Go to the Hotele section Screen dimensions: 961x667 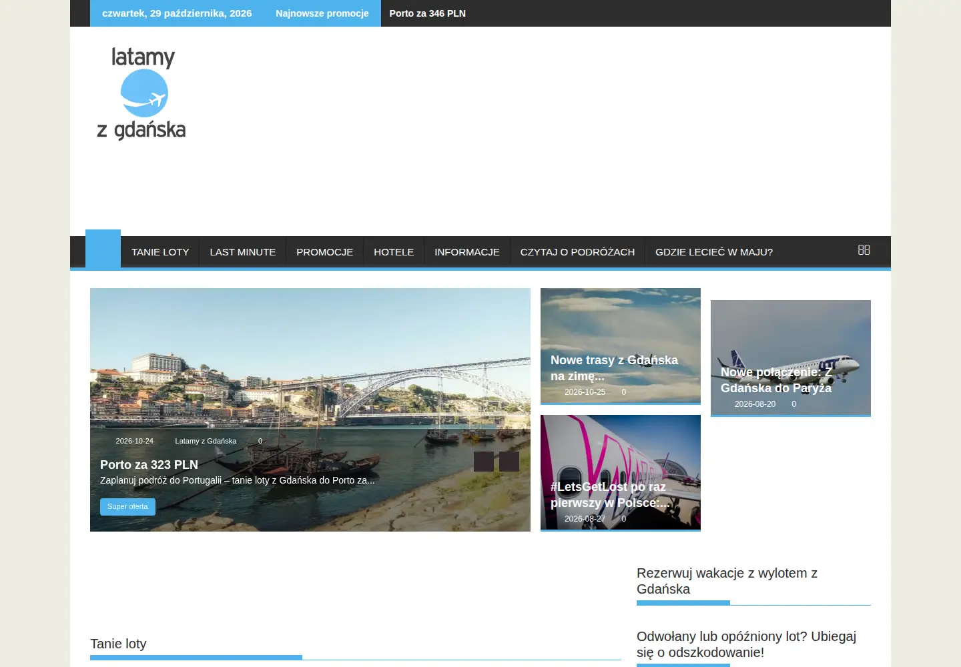click(394, 252)
